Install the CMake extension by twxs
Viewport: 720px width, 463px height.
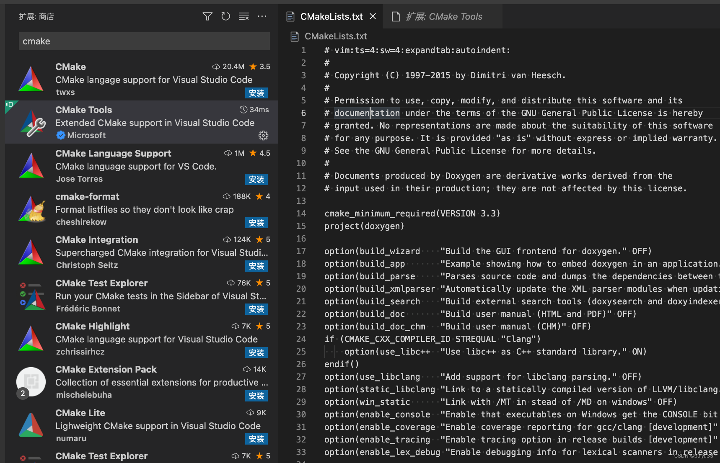(256, 93)
